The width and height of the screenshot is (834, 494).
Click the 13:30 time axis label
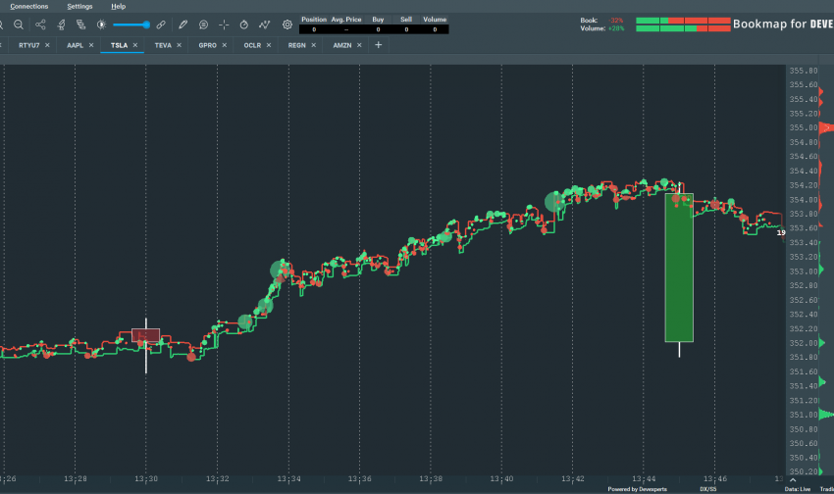pyautogui.click(x=146, y=479)
